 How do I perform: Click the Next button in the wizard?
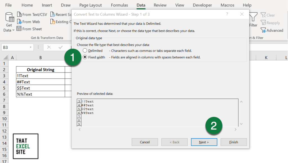point(204,142)
